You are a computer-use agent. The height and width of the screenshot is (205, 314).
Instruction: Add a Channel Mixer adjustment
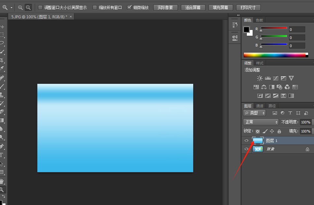point(287,87)
